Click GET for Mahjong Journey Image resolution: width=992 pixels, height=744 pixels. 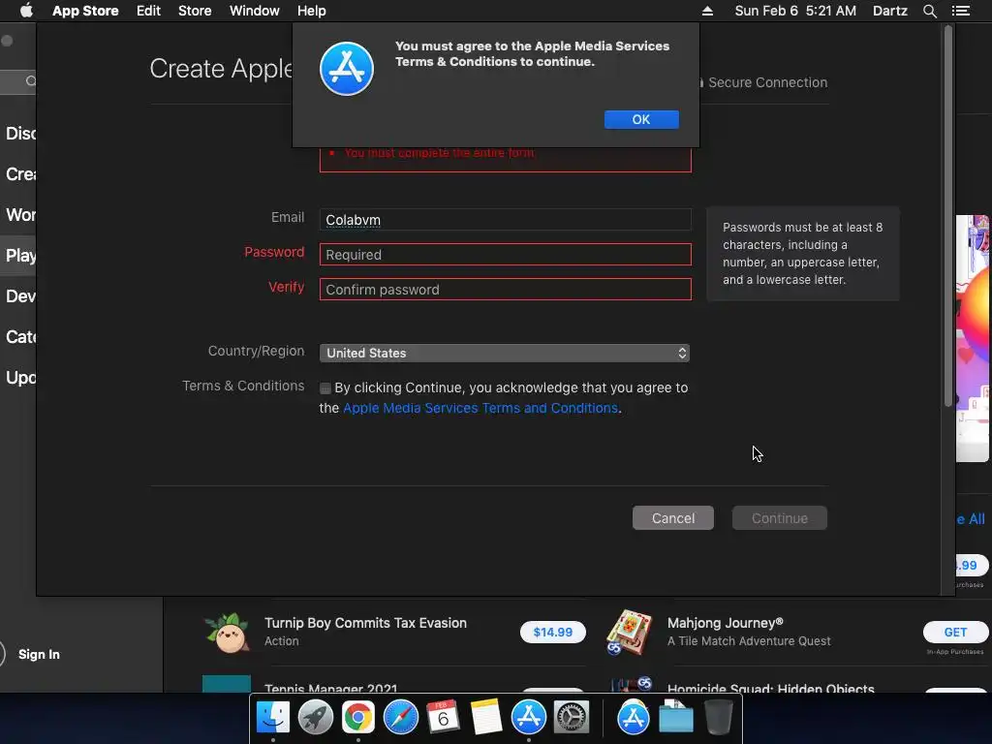955,632
